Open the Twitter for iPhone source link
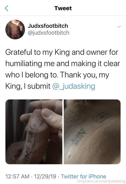This screenshot has height=184, width=126. pos(83,176)
